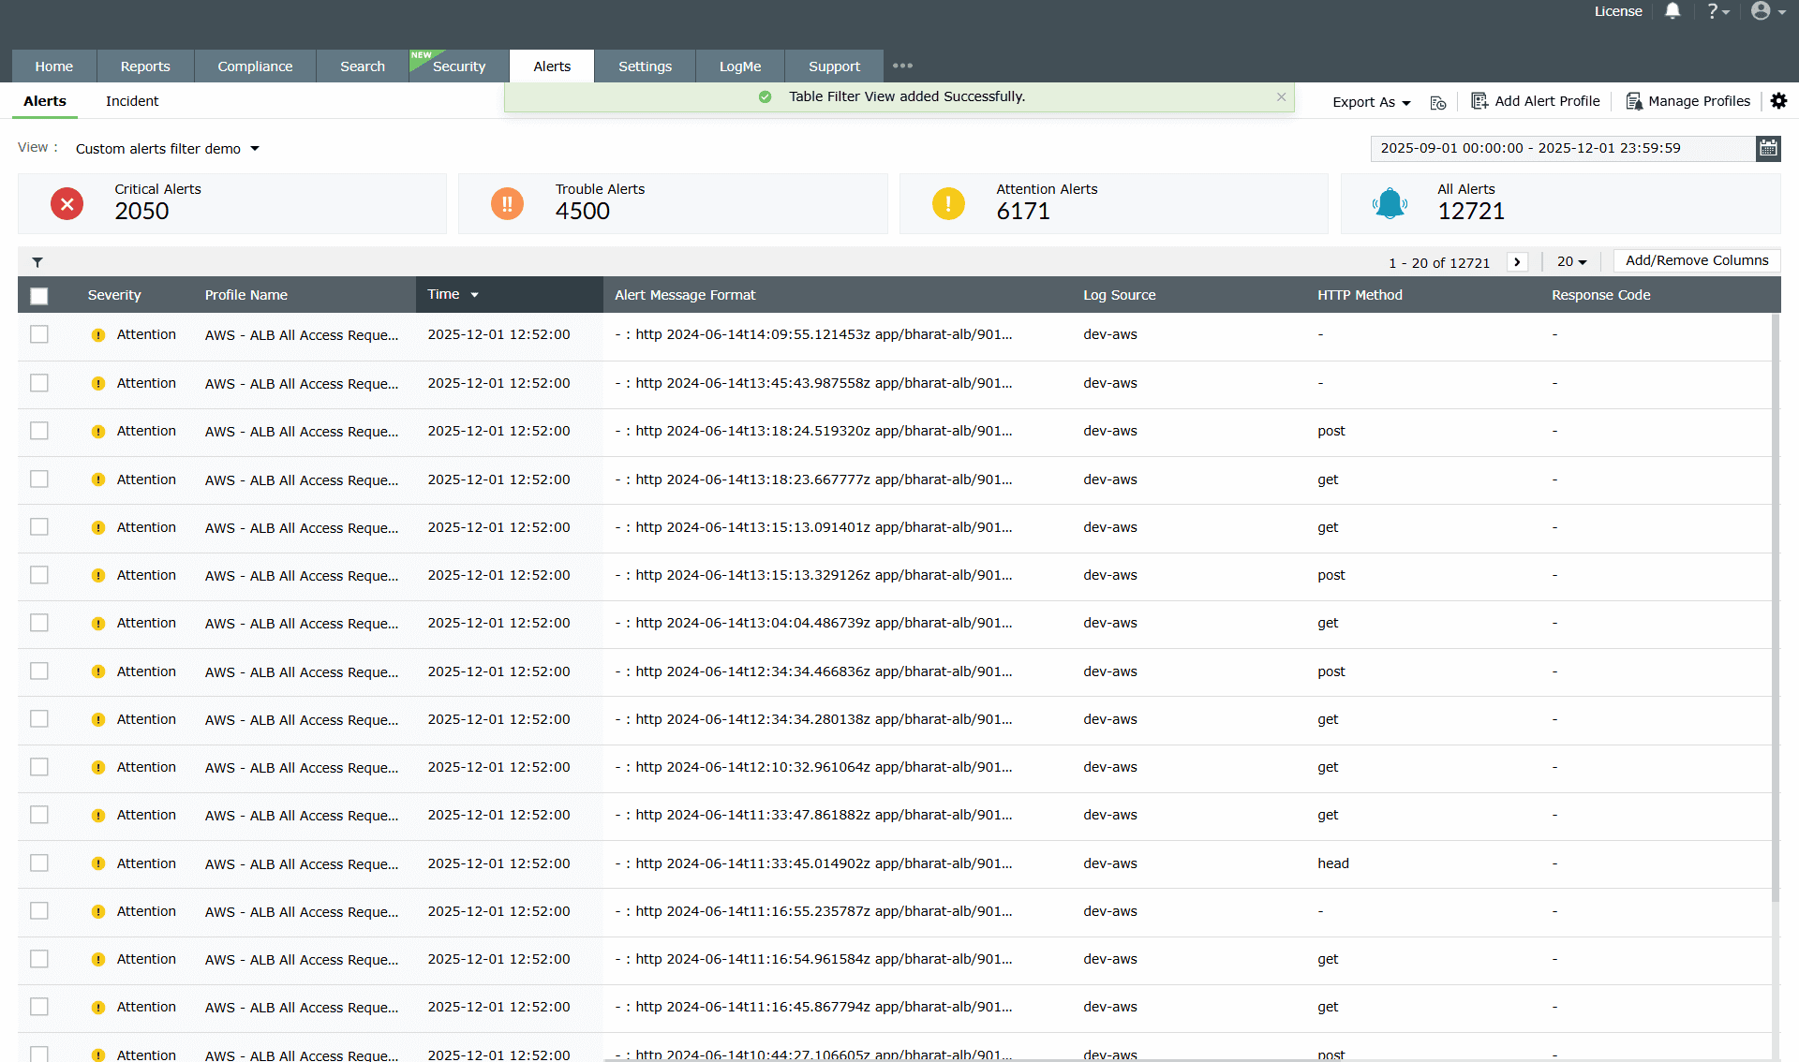Click the table filter funnel icon
This screenshot has height=1062, width=1799.
coord(38,261)
